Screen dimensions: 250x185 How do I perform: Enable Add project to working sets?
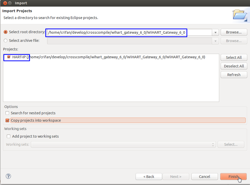9,136
